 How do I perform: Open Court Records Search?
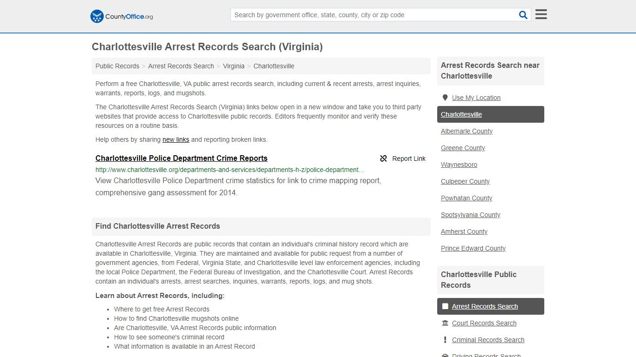[484, 323]
